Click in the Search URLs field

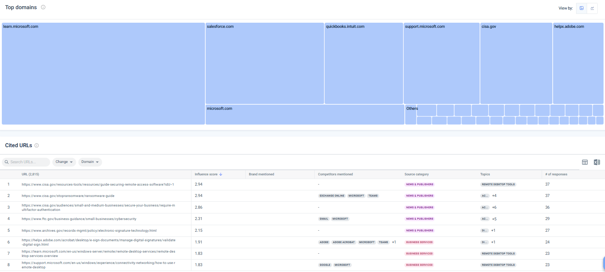(26, 162)
